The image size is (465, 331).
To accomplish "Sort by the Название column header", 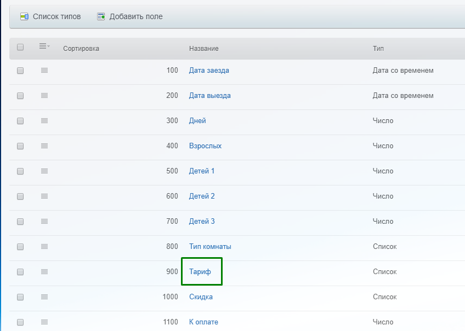I will [204, 49].
